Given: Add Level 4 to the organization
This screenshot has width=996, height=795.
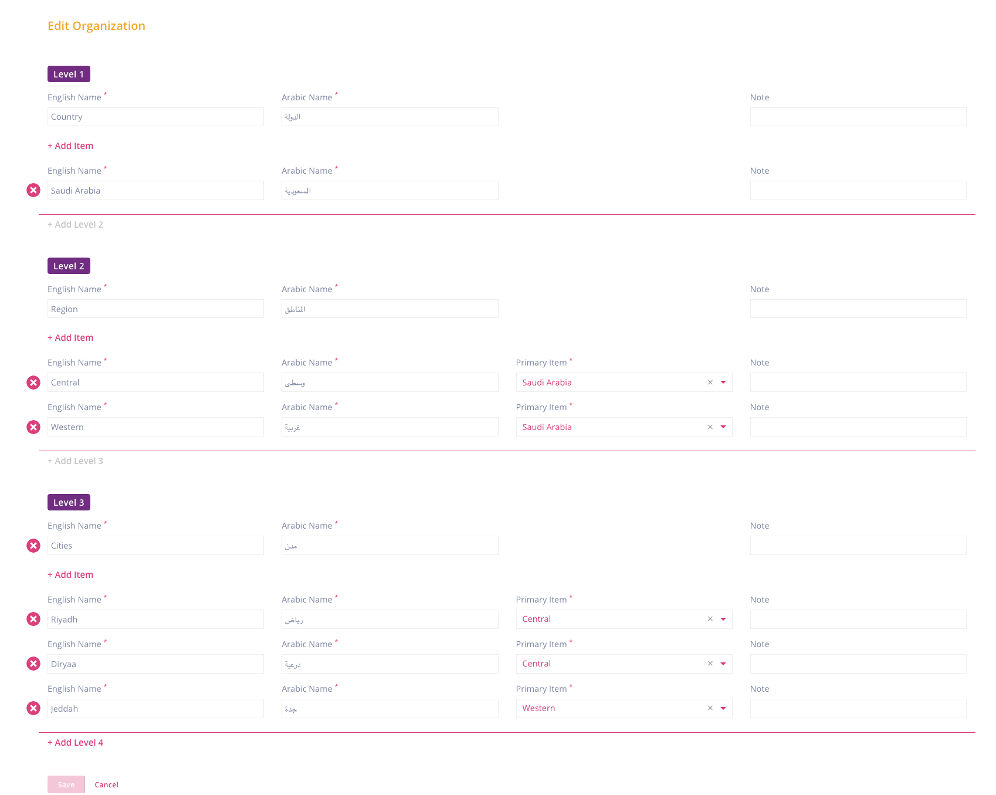Looking at the screenshot, I should pos(75,742).
